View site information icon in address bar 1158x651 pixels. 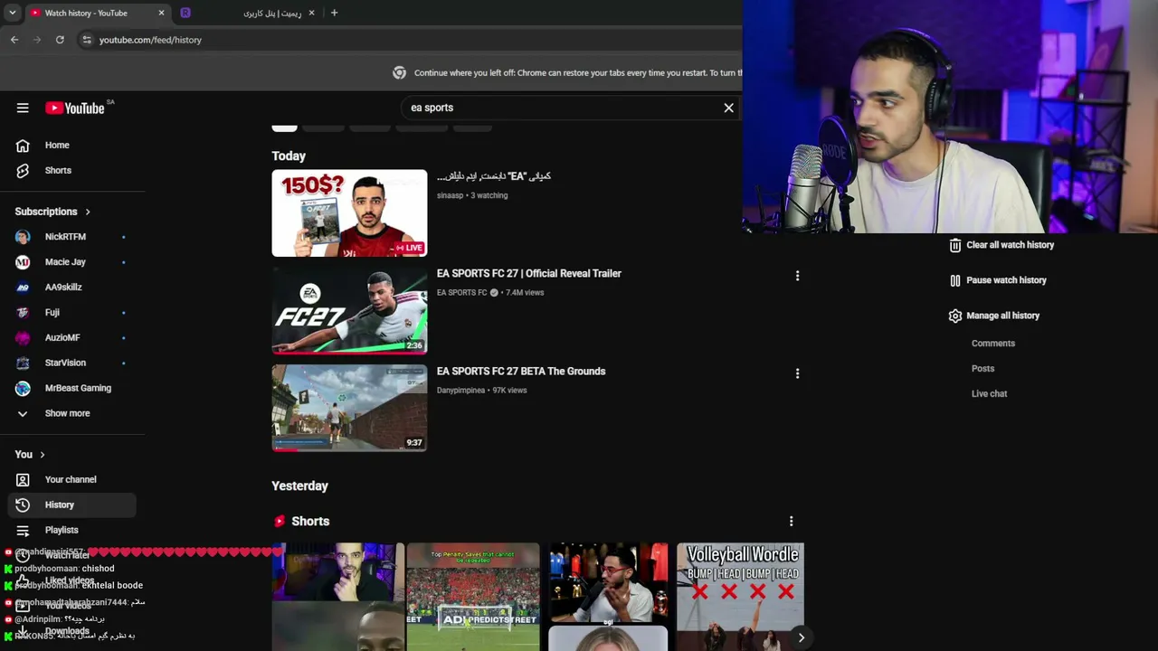click(86, 40)
